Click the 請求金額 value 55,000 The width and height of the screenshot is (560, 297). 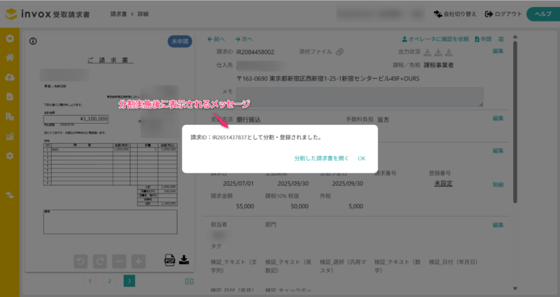point(245,206)
